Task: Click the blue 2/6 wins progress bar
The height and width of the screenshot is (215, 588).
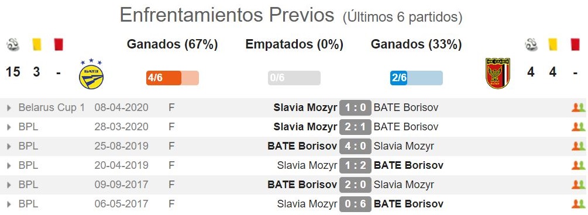Action: click(416, 78)
